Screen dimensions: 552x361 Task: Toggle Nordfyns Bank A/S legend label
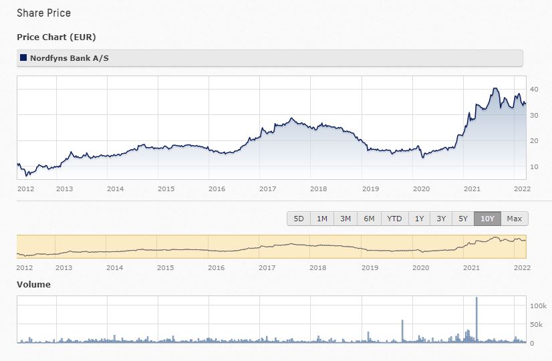[x=69, y=58]
